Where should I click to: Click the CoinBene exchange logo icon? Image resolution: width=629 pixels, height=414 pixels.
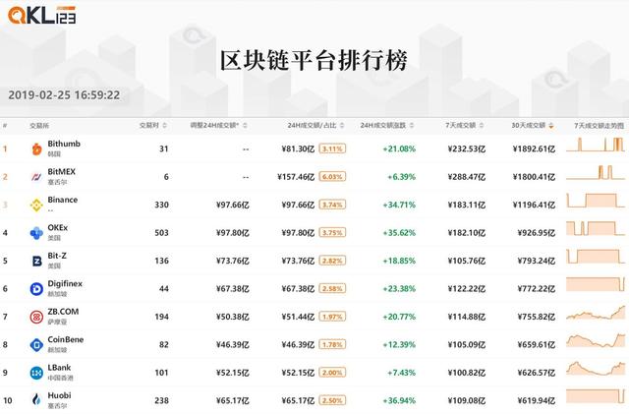tap(36, 345)
